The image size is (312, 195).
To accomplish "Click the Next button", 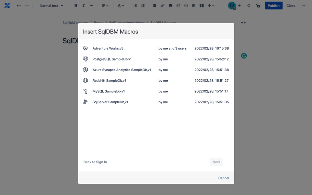I will (x=216, y=162).
